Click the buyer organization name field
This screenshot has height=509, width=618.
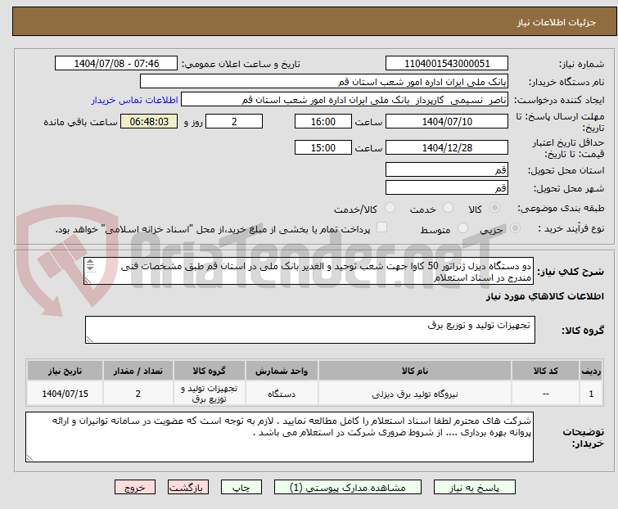[324, 82]
